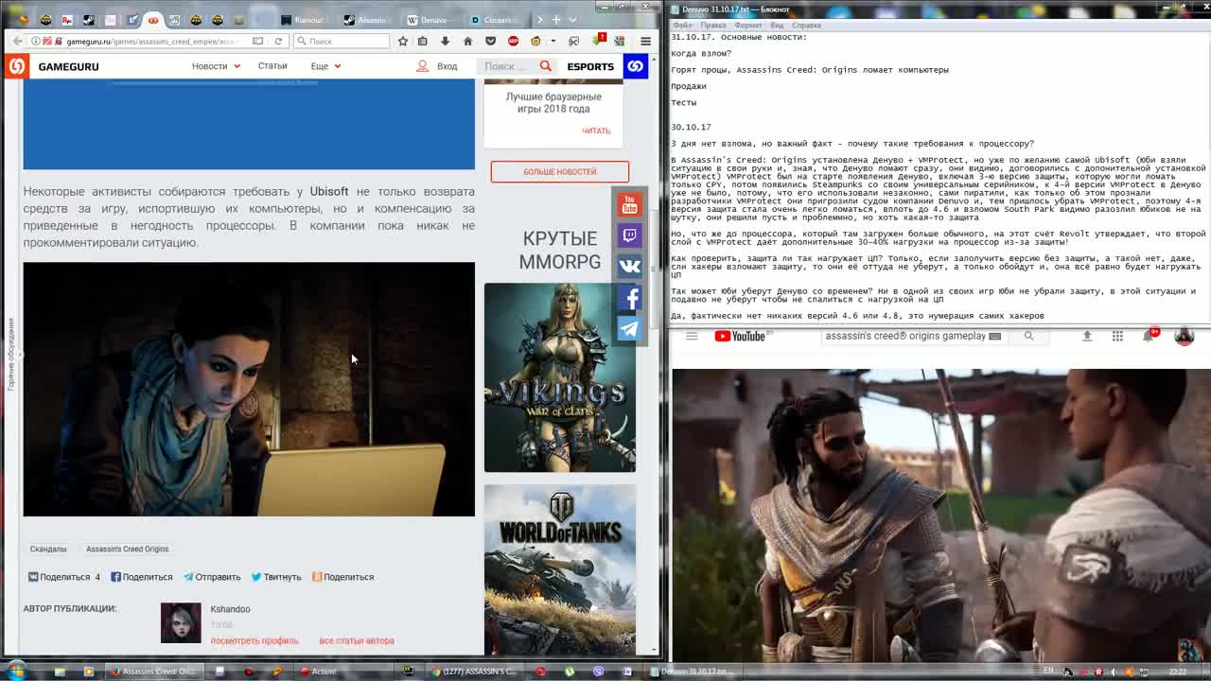Screen dimensions: 1211x681
Task: Click the Windows Start button
Action: click(16, 672)
